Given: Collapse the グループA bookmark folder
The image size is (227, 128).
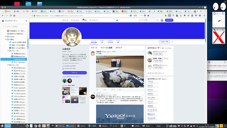Looking at the screenshot, I should point(8,51).
